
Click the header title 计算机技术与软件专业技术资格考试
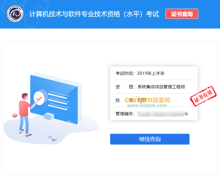(x=94, y=14)
